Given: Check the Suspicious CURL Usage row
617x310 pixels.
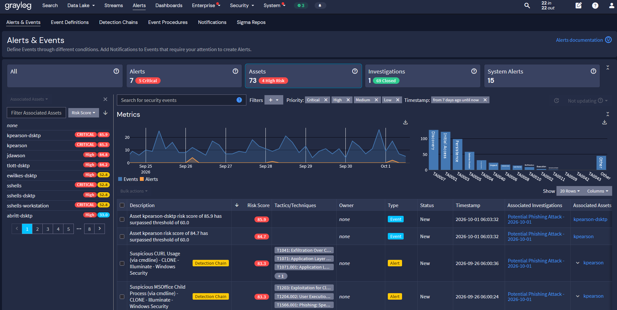Looking at the screenshot, I should [x=122, y=263].
